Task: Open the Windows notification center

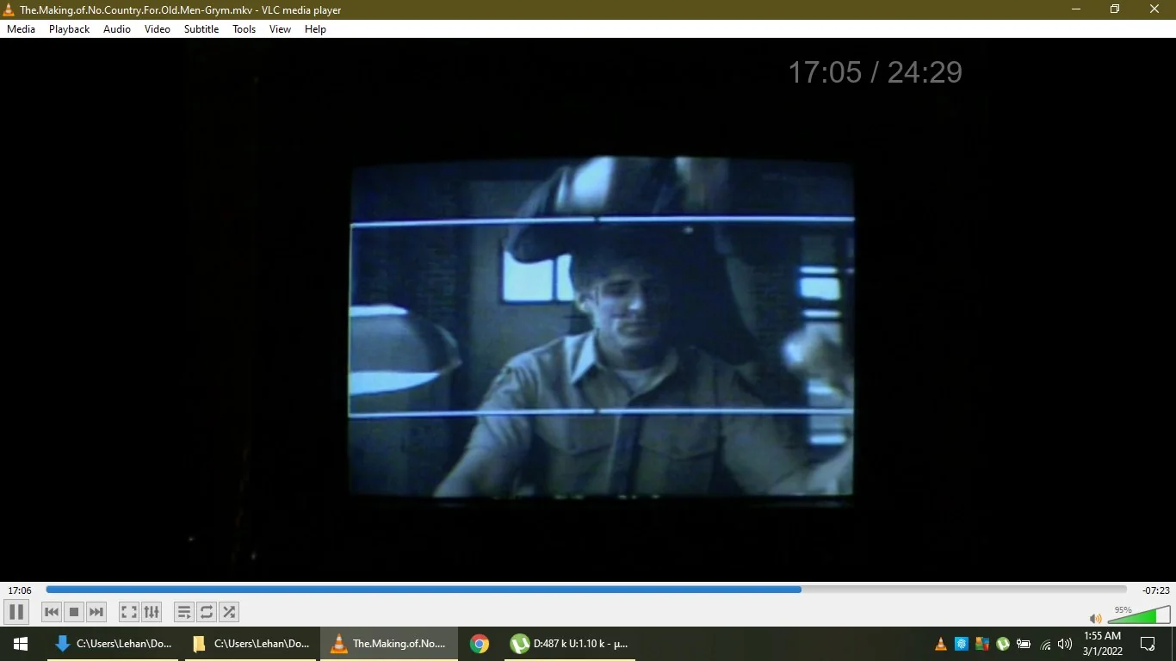Action: 1148,644
